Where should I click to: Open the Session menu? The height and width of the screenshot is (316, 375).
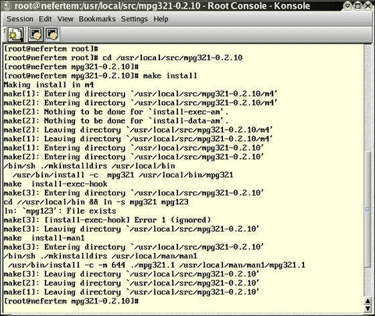tap(20, 19)
